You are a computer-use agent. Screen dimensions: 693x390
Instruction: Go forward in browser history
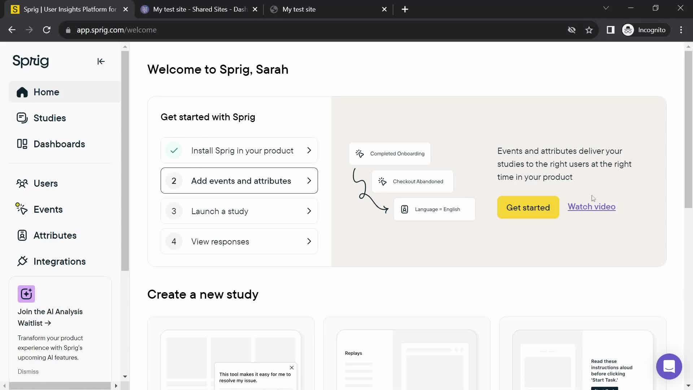(x=29, y=30)
